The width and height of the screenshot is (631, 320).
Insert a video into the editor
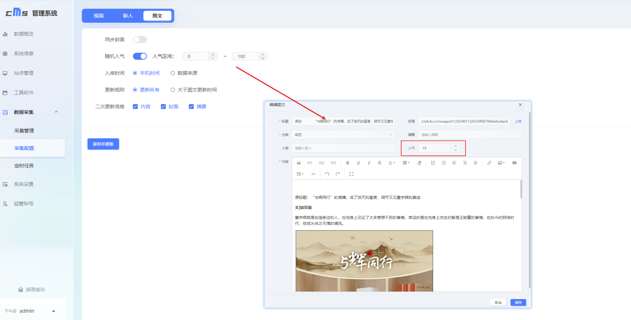click(514, 163)
